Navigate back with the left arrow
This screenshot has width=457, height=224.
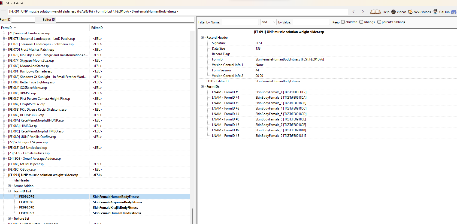(x=354, y=12)
